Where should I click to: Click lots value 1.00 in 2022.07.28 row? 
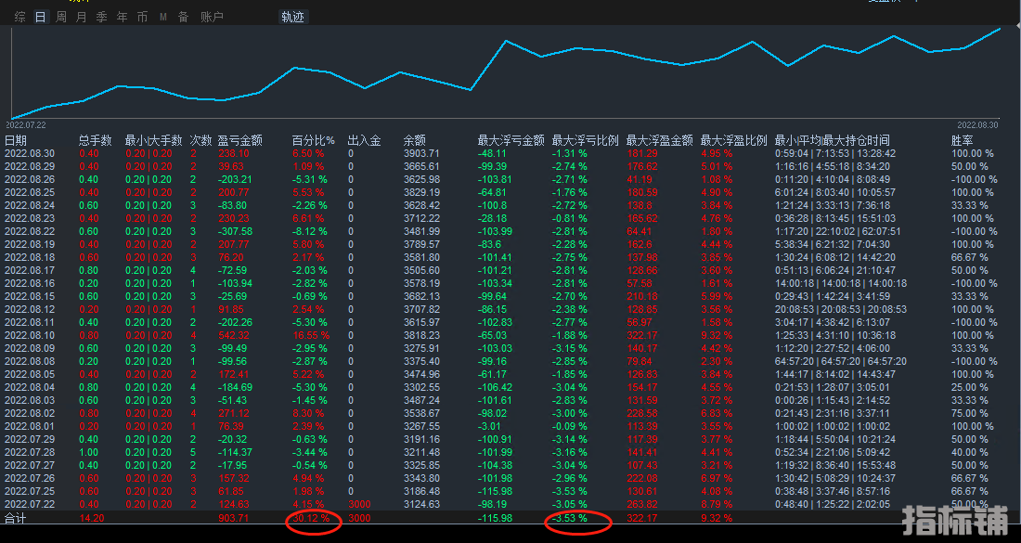[x=88, y=453]
